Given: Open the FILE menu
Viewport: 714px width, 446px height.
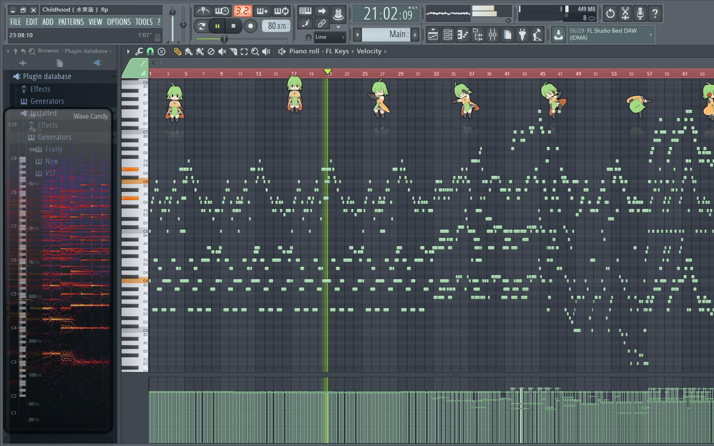Looking at the screenshot, I should (16, 22).
